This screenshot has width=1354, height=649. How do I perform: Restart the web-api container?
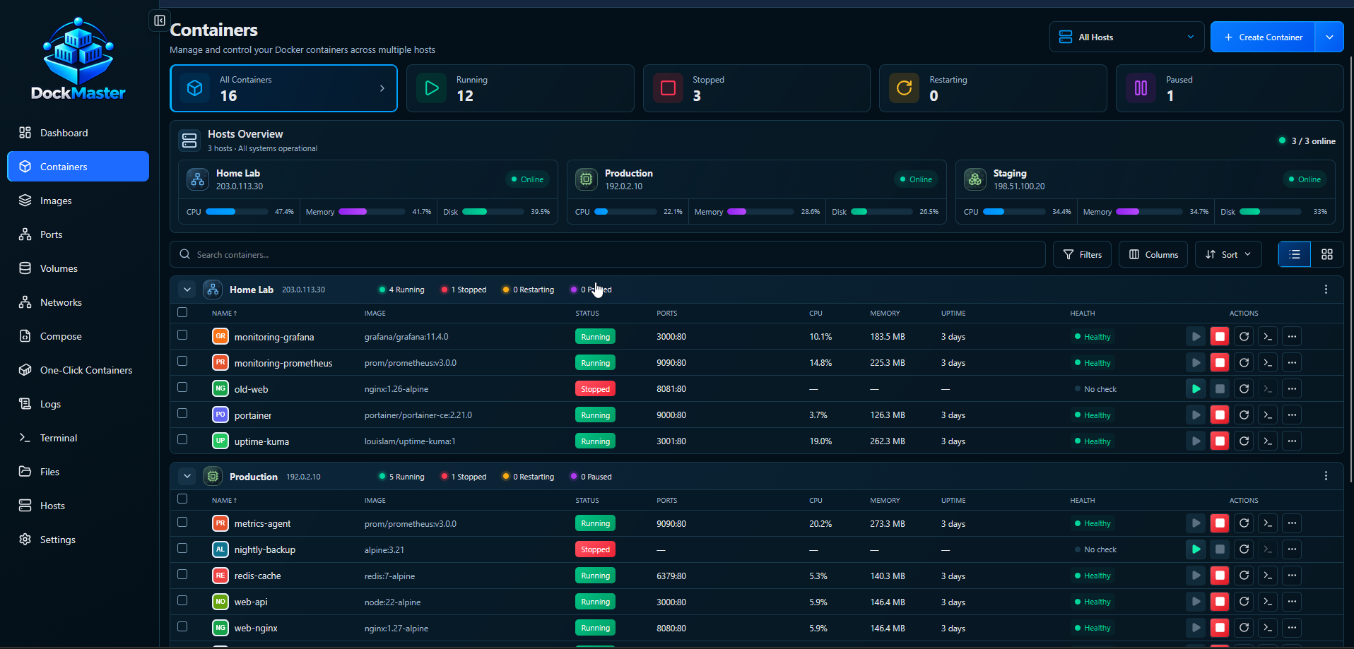coord(1244,602)
